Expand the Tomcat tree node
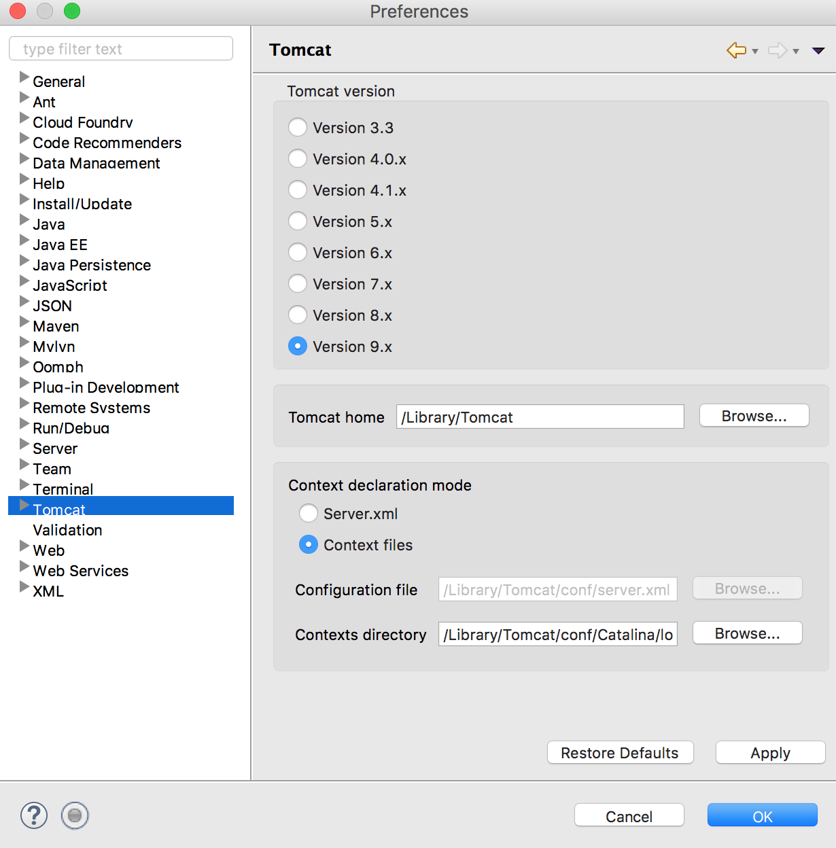 click(24, 505)
